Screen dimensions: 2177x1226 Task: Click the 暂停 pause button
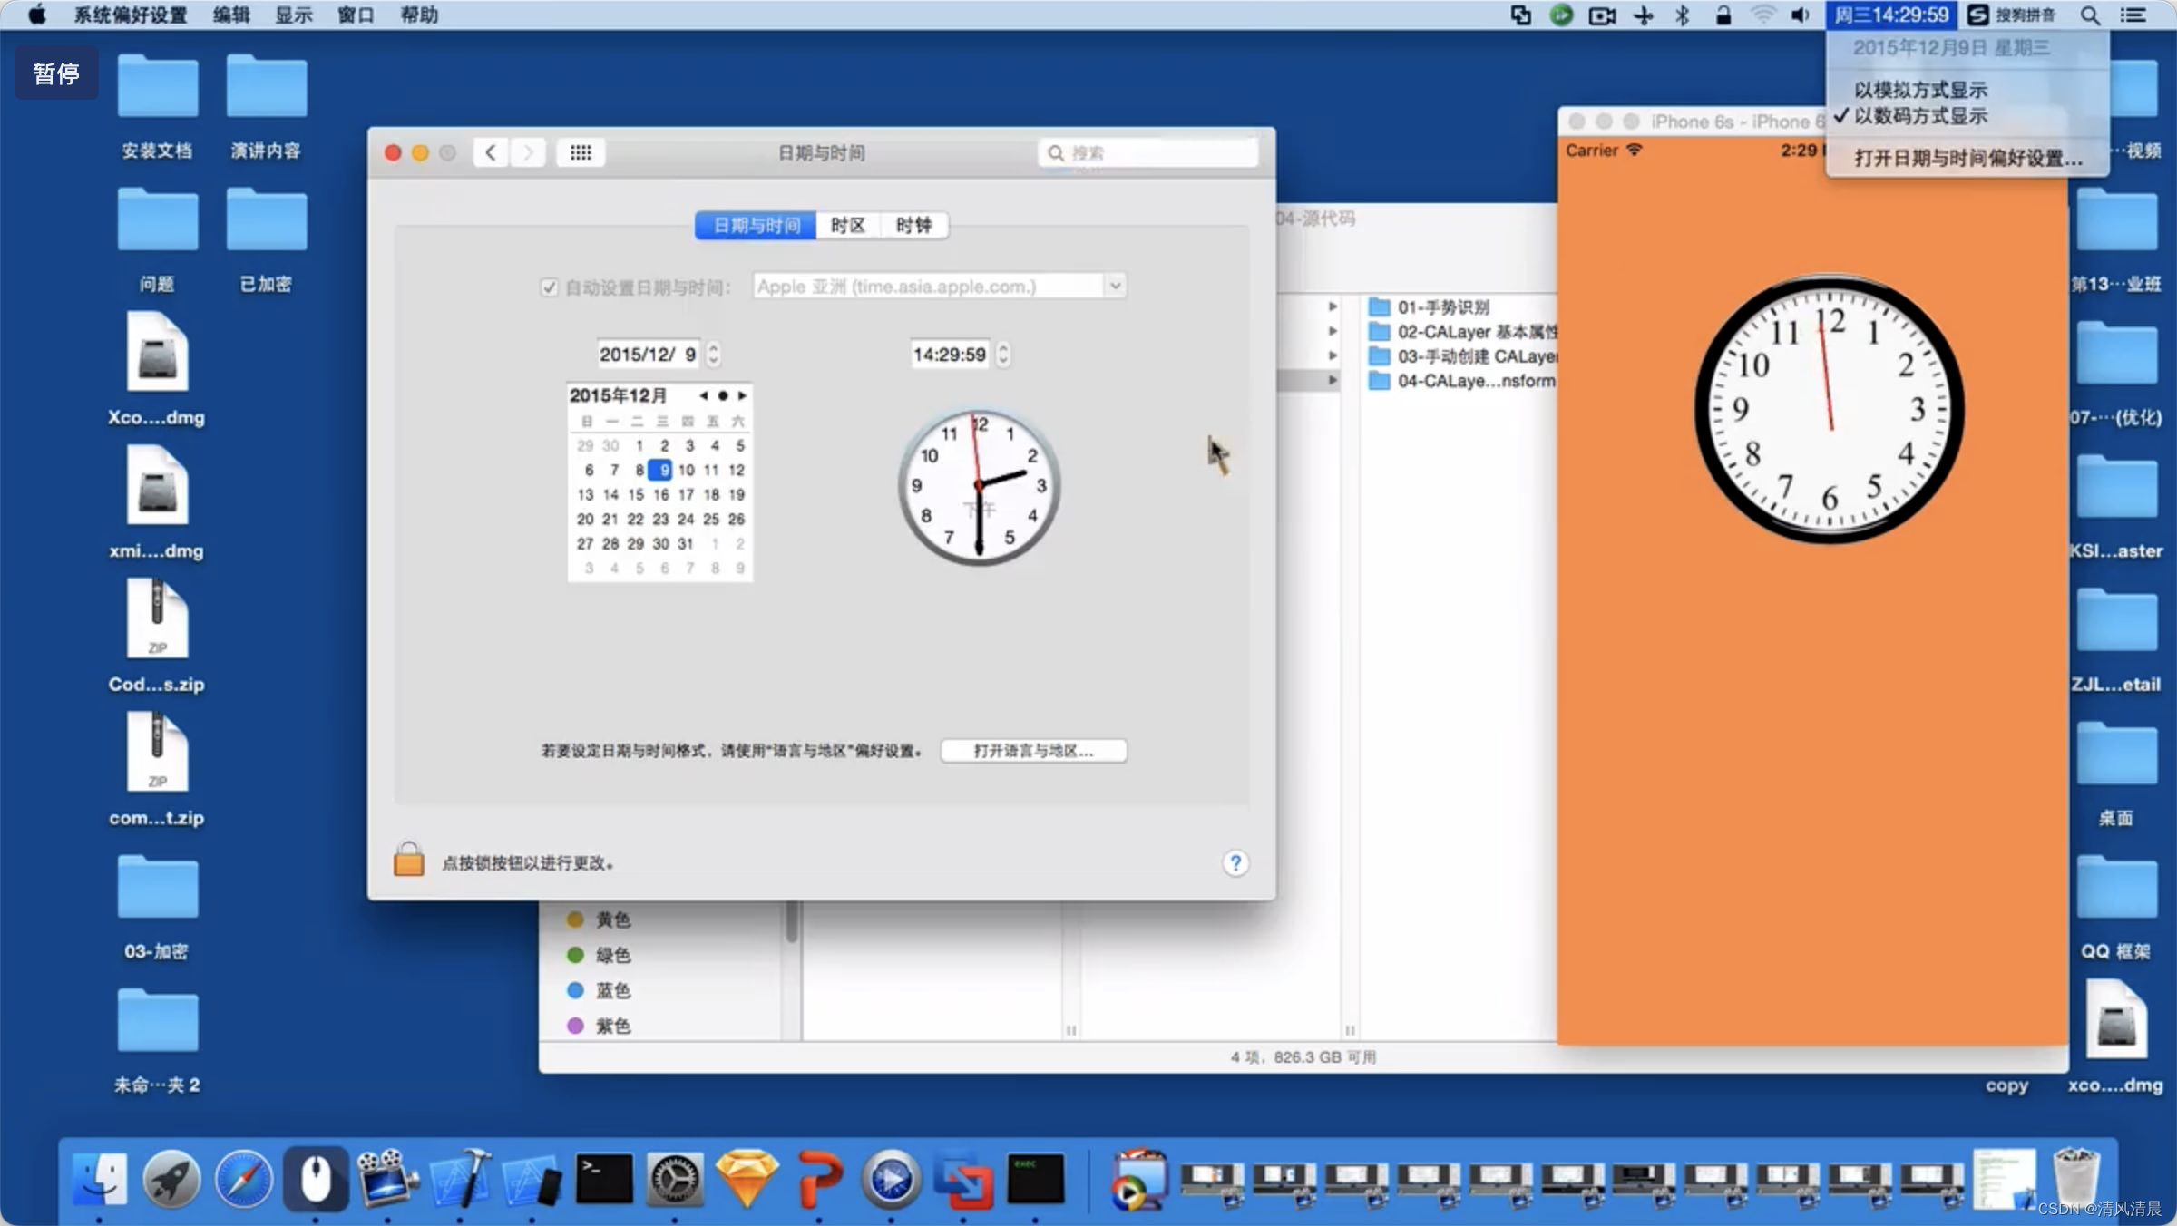click(x=56, y=73)
